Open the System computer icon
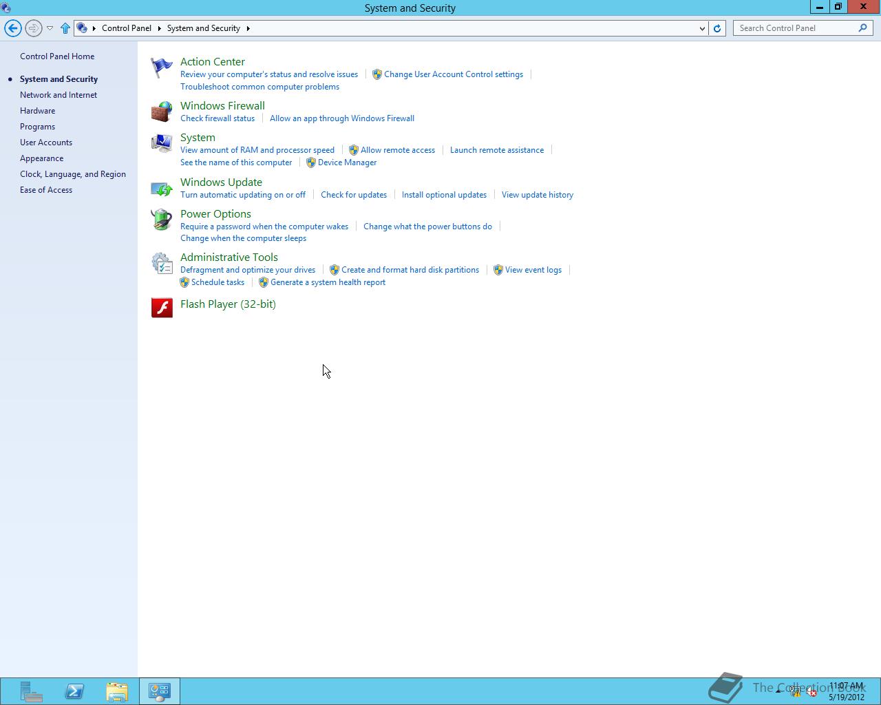The image size is (881, 705). click(162, 143)
